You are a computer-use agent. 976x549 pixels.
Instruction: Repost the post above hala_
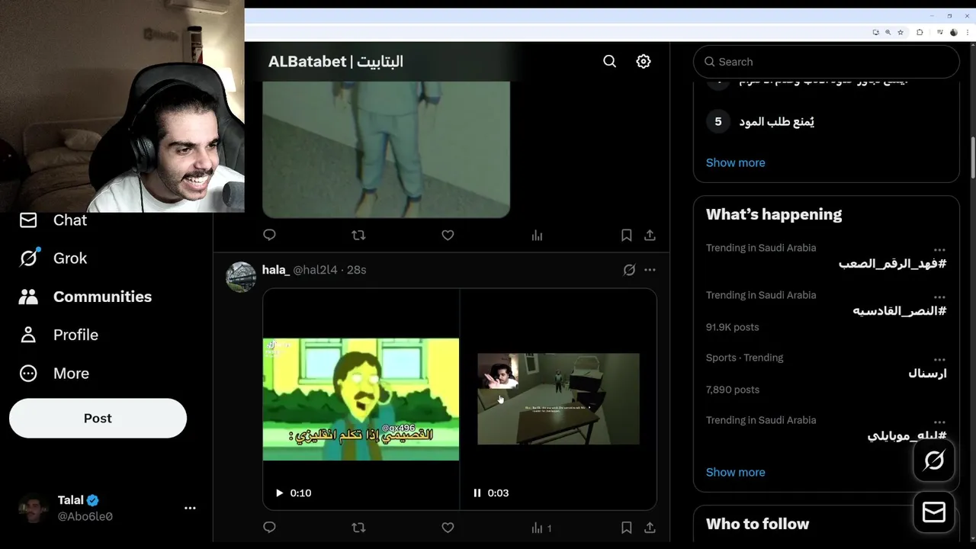click(358, 236)
